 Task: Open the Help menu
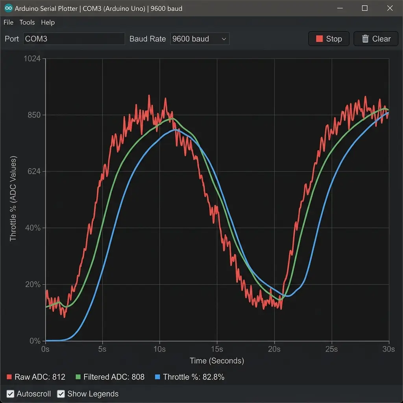48,22
